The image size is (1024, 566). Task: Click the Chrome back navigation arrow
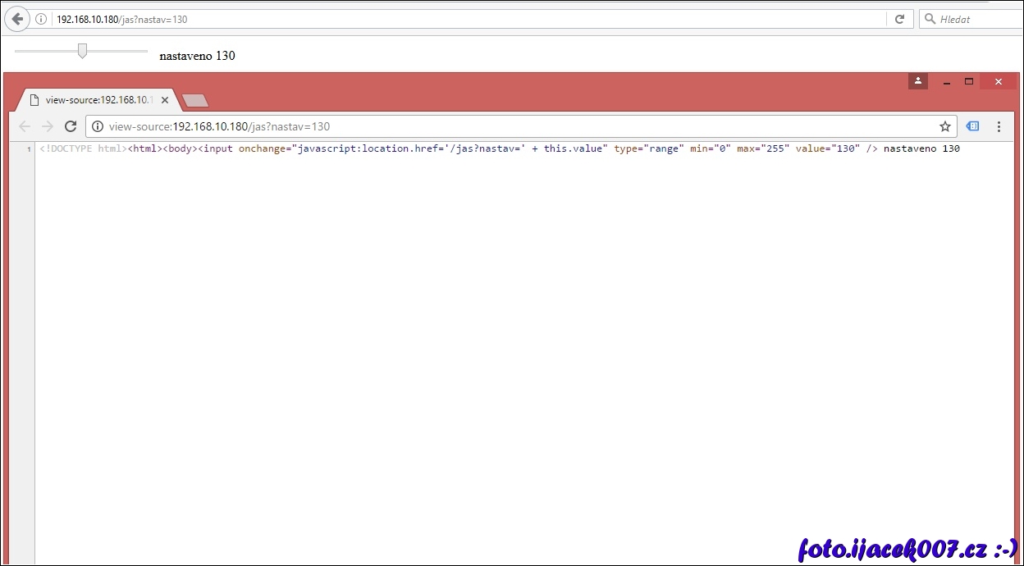(25, 126)
